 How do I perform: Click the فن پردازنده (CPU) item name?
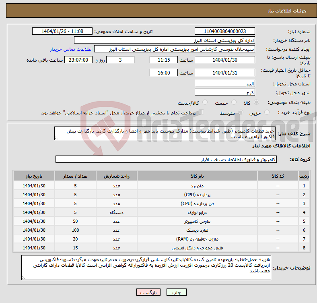[x=197, y=204]
